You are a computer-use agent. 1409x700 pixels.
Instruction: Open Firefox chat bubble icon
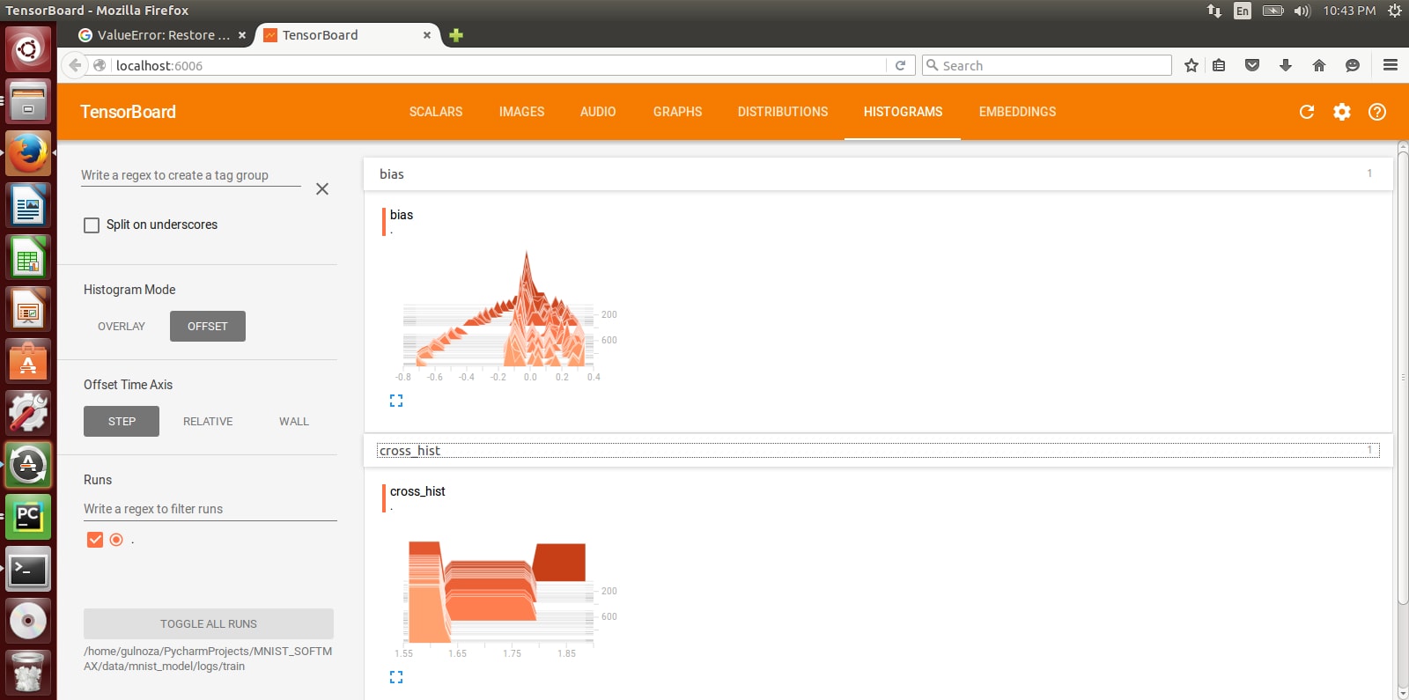pyautogui.click(x=1353, y=65)
